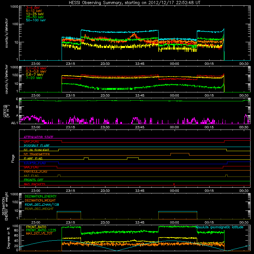The height and width of the screenshot is (254, 254).
Task: Click the yellow FRONT_RATIO legend label
Action: tap(36, 227)
